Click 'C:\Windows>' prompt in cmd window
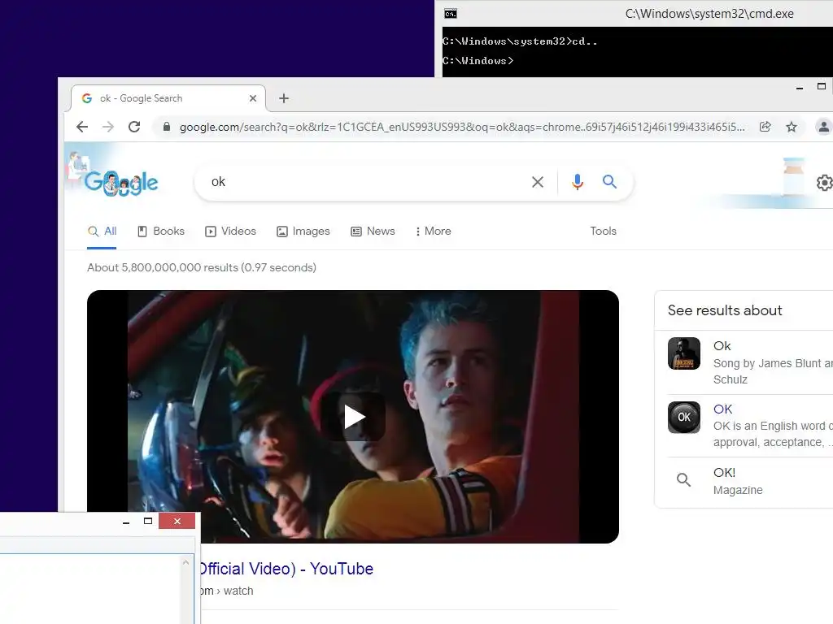The height and width of the screenshot is (624, 833). 478,60
